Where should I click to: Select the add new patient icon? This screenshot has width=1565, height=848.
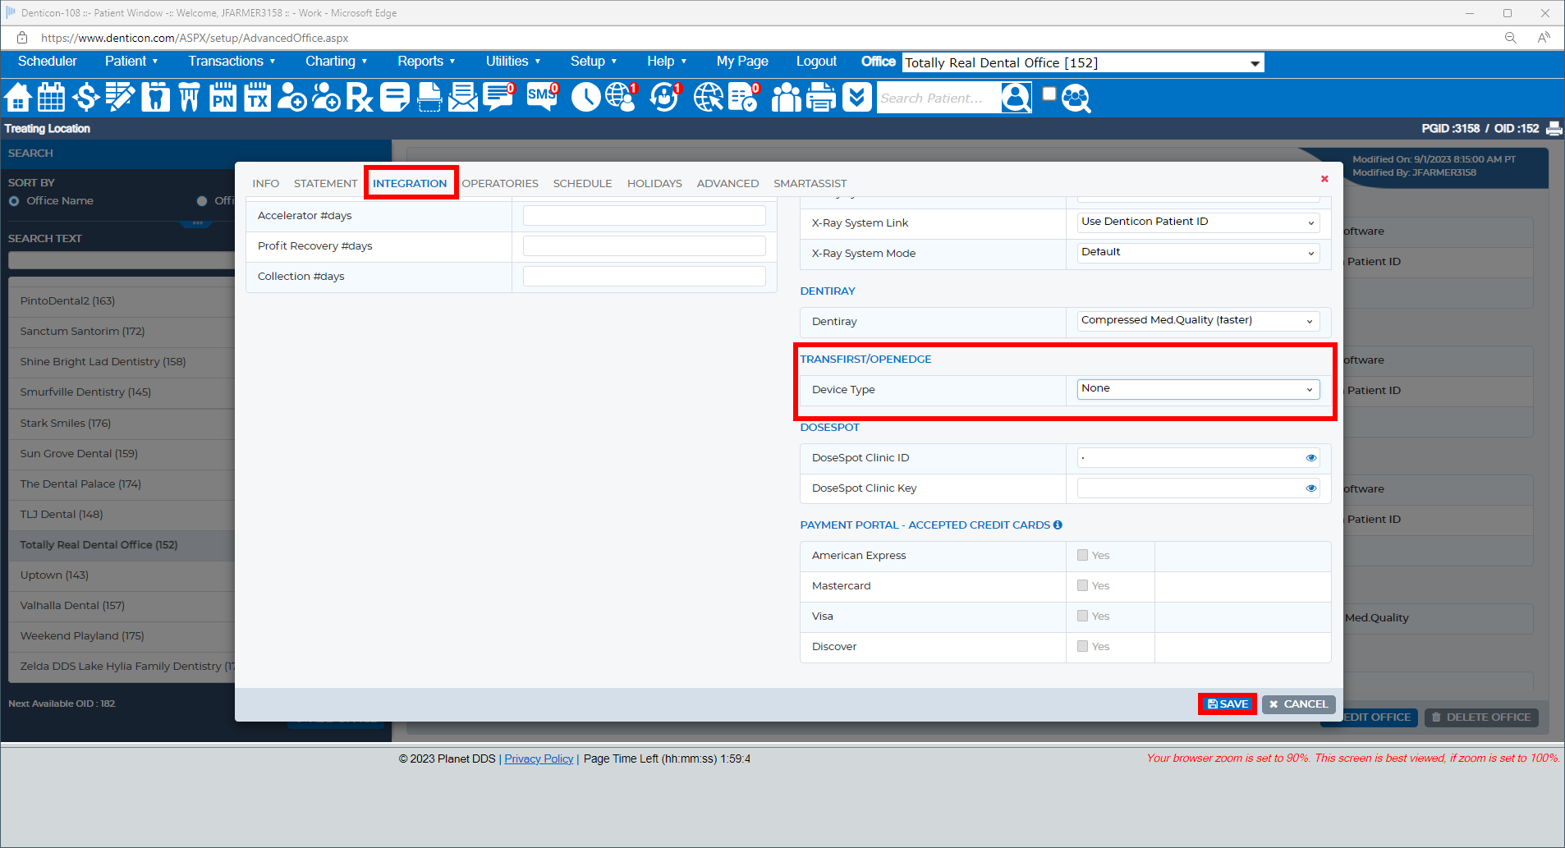pos(291,98)
